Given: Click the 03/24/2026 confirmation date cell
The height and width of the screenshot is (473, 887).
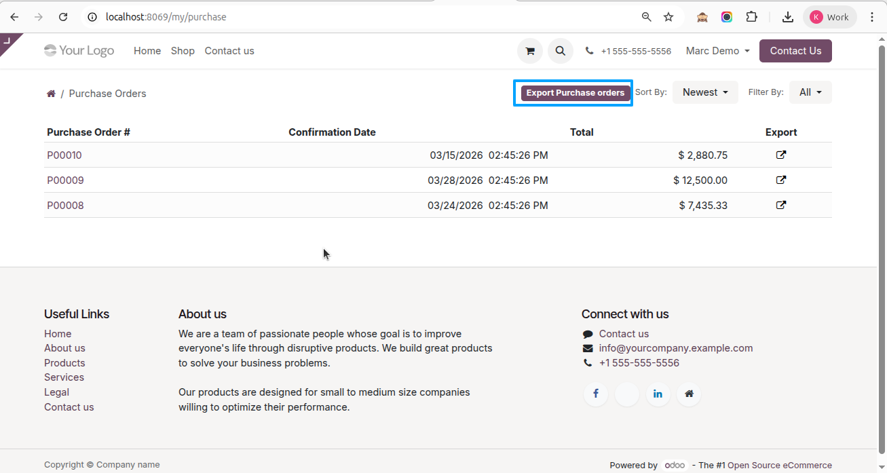Looking at the screenshot, I should [x=488, y=206].
